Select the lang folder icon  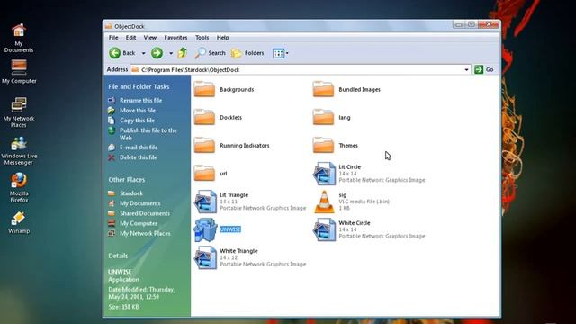coord(323,117)
